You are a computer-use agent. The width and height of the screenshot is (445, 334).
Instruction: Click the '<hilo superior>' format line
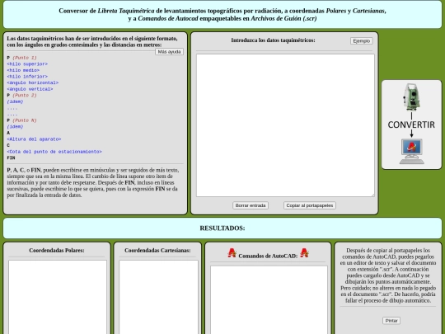27,64
